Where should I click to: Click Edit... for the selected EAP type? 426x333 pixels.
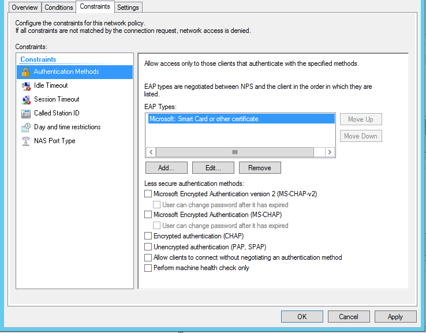(213, 168)
